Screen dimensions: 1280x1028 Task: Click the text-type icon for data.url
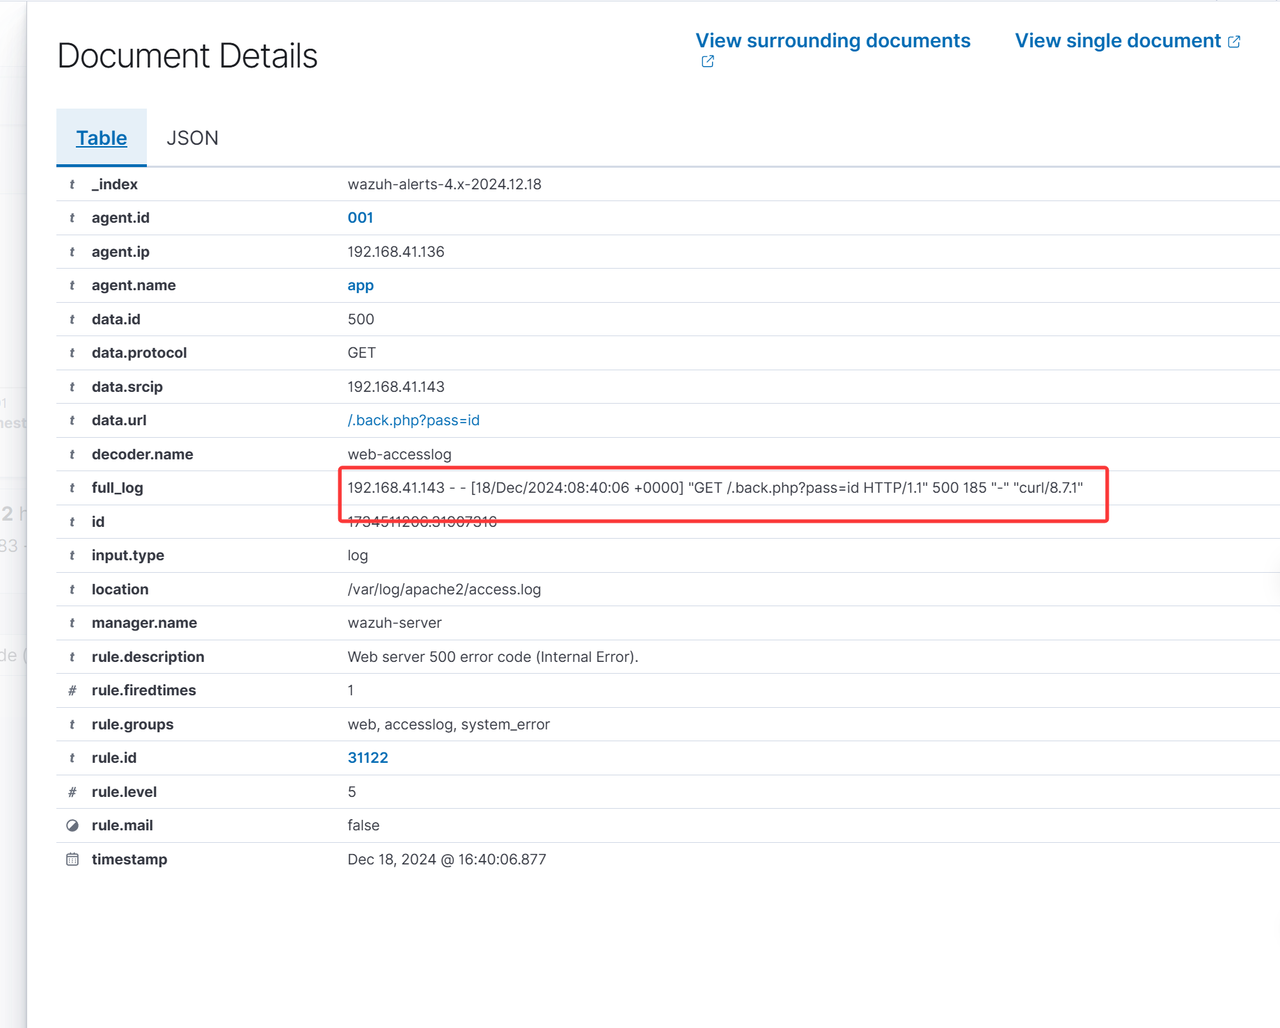tap(72, 420)
